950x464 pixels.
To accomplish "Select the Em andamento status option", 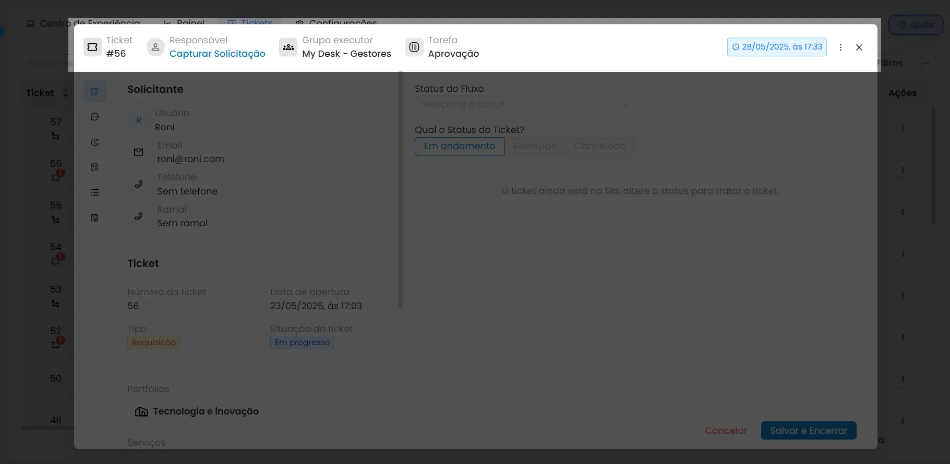I will [460, 146].
